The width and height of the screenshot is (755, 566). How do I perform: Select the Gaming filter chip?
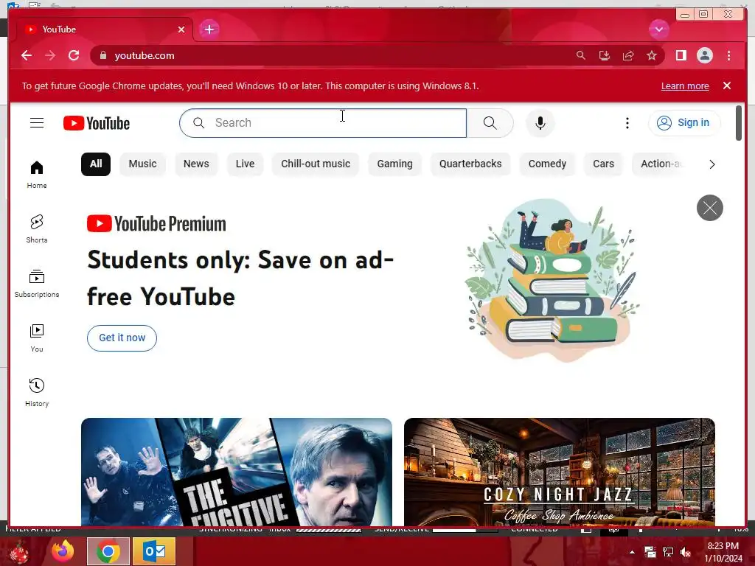coord(395,164)
